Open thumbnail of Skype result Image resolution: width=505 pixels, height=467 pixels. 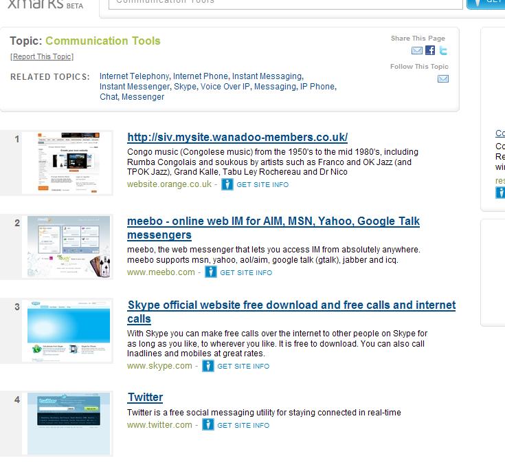[x=69, y=331]
